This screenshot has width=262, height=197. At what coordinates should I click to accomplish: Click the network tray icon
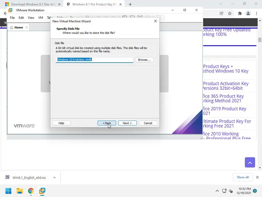point(224,191)
